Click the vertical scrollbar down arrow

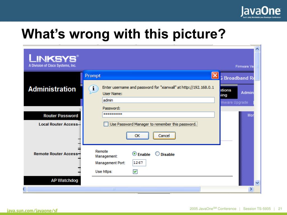[x=257, y=183]
